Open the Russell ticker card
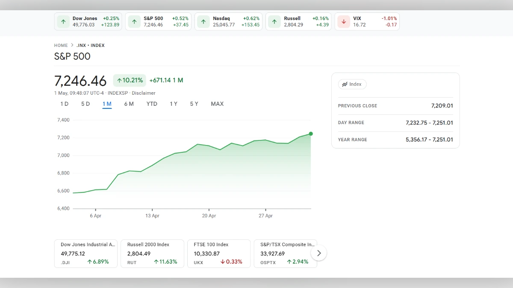This screenshot has height=288, width=513. (298, 21)
